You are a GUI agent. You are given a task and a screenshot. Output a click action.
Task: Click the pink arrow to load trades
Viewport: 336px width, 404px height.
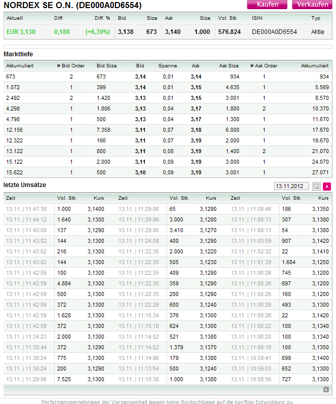(327, 186)
